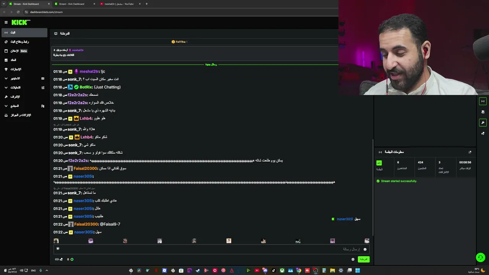The width and height of the screenshot is (489, 275).
Task: Click the microphone icon in taskbar tray
Action: [x=40, y=270]
